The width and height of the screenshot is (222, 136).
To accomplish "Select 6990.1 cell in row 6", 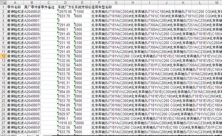I will coord(66,29).
